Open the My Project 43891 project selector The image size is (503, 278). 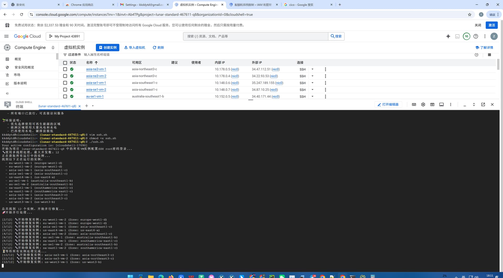click(65, 36)
